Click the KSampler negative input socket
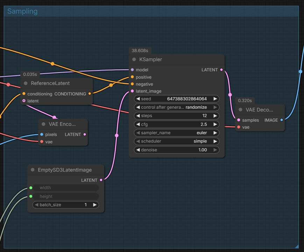Screen dimensions: 304x252 132,84
